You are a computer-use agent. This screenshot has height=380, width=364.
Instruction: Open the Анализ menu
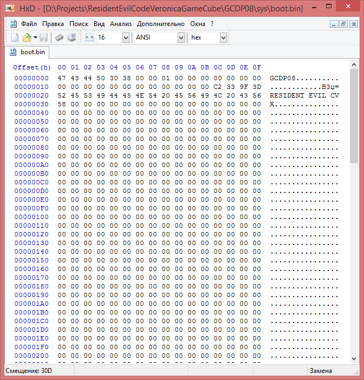121,24
